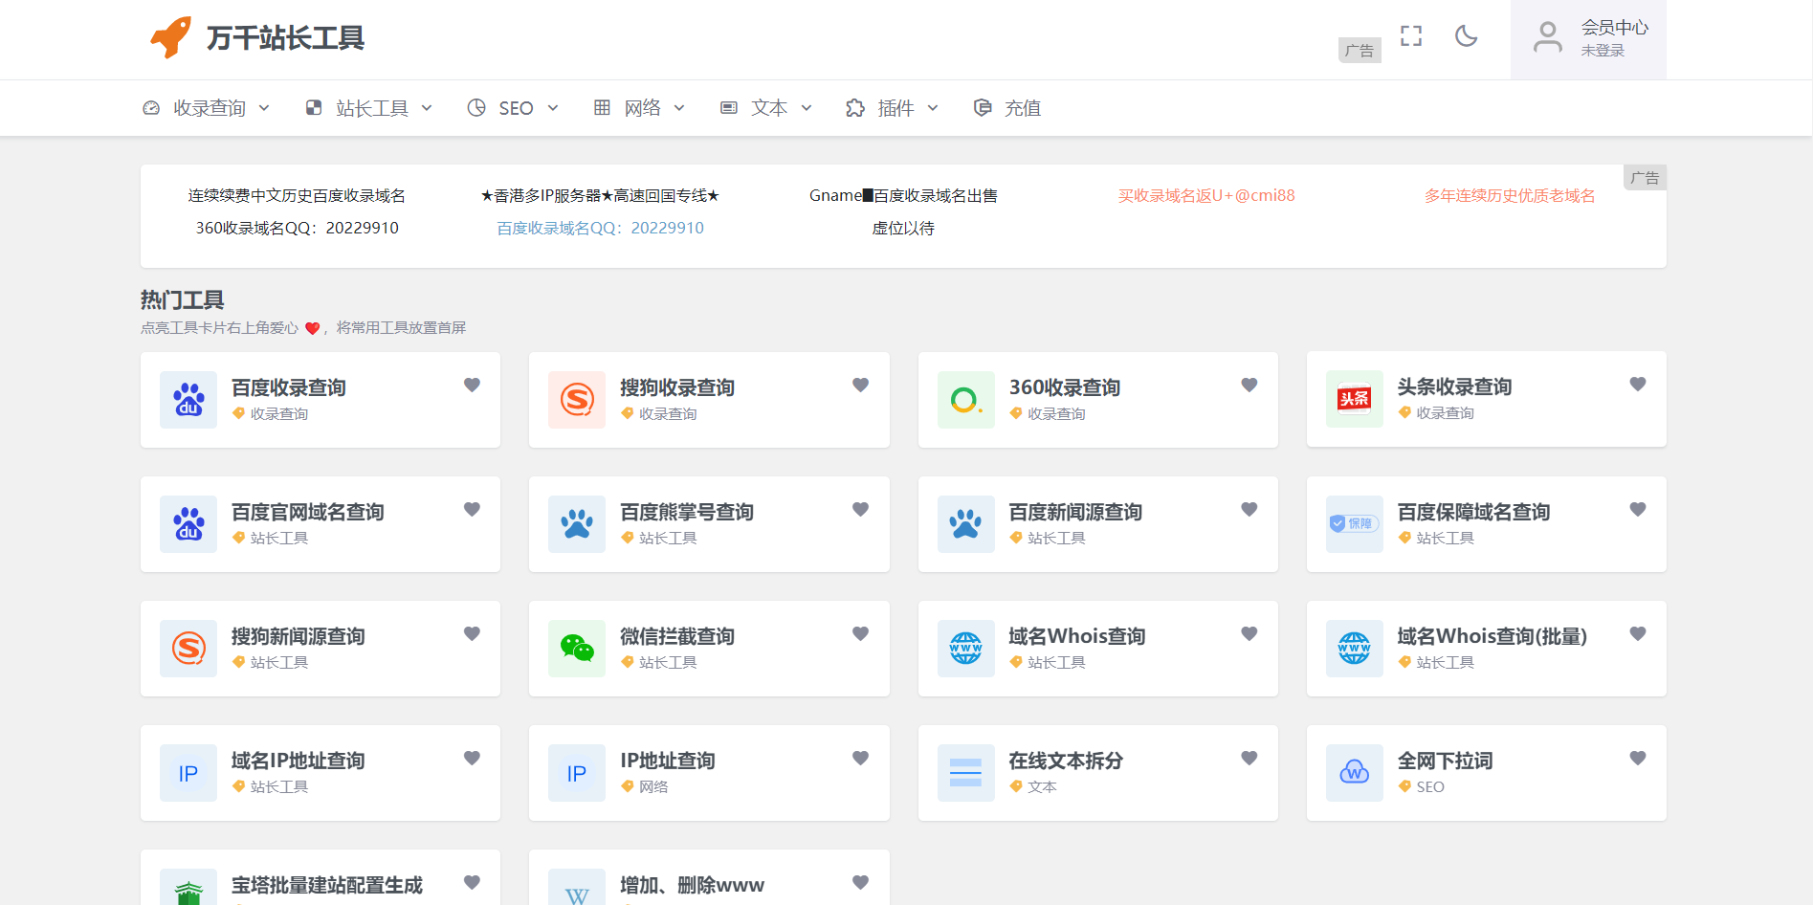Click the 买收录域名返U+@cmi88 ad link
The image size is (1813, 905).
(x=1205, y=195)
